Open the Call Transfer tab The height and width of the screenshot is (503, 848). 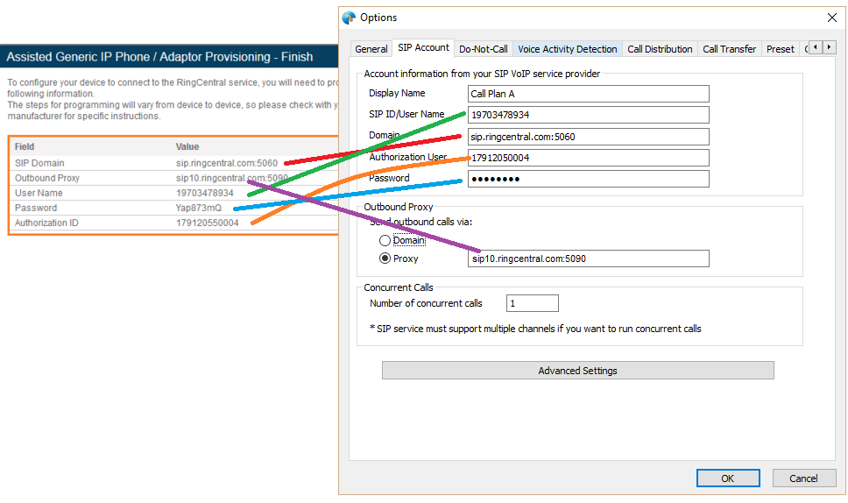(x=729, y=49)
